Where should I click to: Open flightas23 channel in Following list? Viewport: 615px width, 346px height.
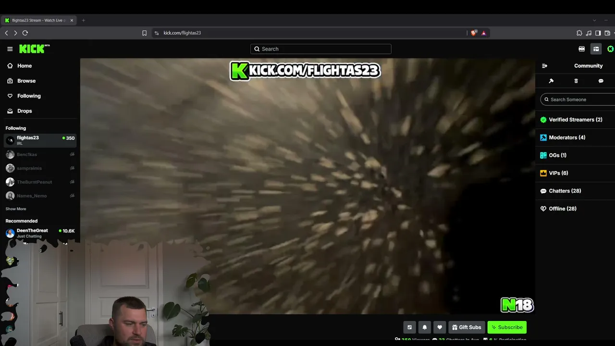pyautogui.click(x=40, y=140)
